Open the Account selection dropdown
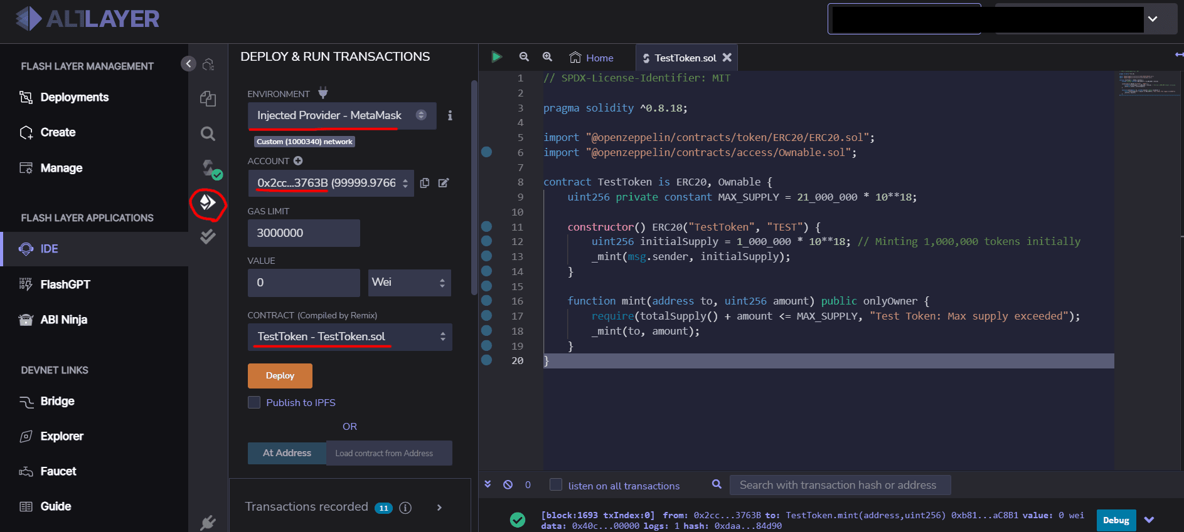This screenshot has height=532, width=1184. point(331,183)
